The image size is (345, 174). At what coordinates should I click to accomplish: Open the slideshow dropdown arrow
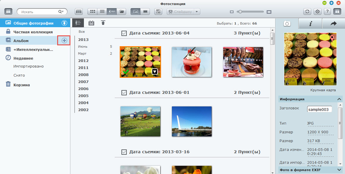coord(197,12)
